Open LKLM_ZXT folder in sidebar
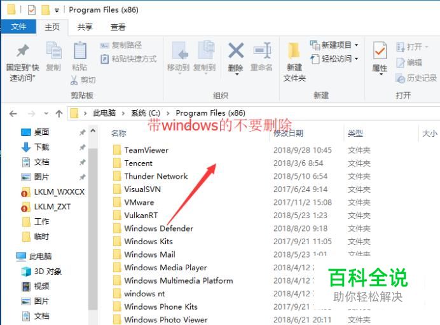This screenshot has height=325, width=440. (45, 207)
